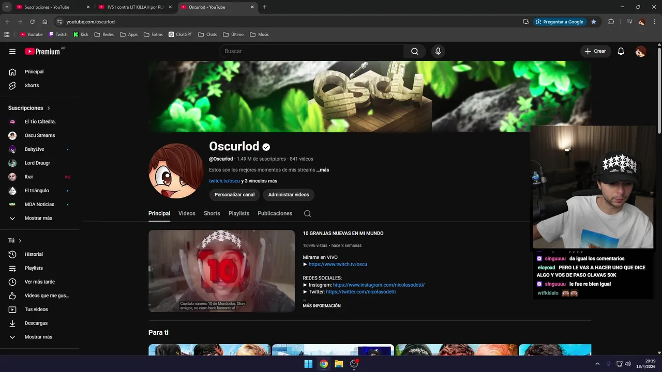Open the notifications bell
This screenshot has width=662, height=372.
[x=621, y=51]
